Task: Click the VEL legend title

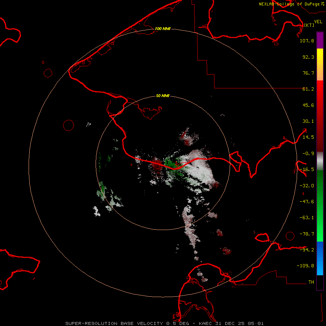Action: click(318, 22)
